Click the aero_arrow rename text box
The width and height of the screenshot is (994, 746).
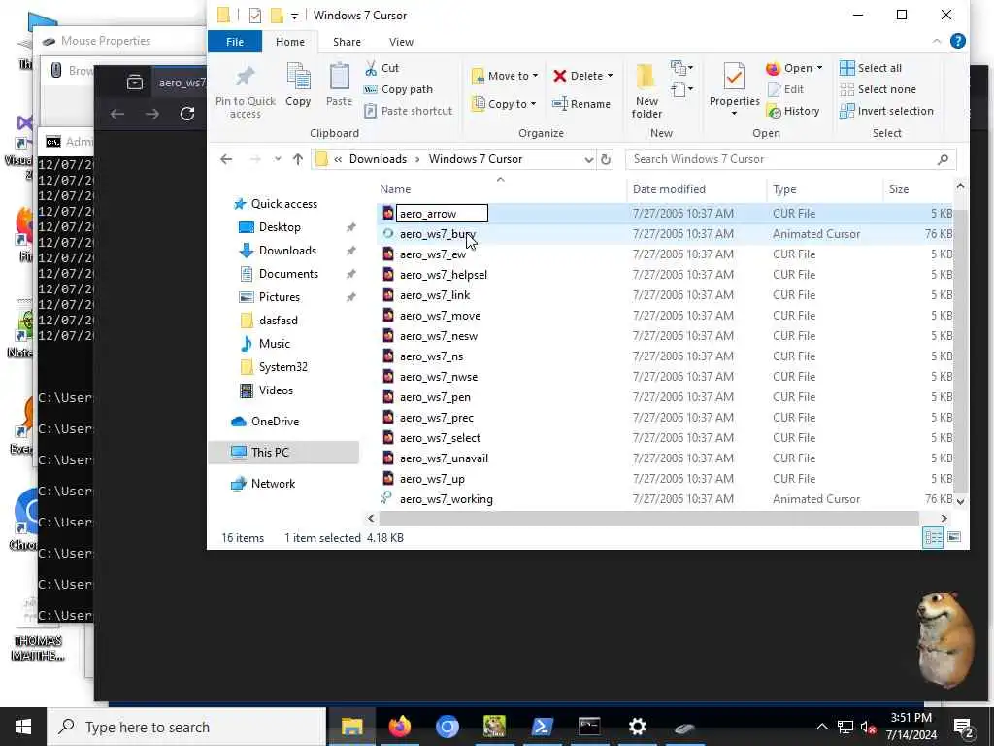coord(442,214)
